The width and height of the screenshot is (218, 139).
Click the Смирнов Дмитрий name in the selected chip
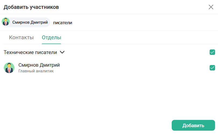click(x=30, y=22)
